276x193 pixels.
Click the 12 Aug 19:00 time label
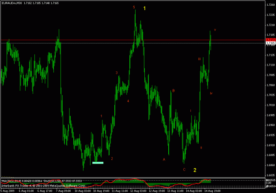[157, 191]
